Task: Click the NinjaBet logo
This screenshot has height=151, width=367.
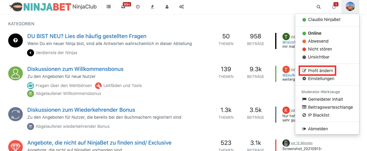Action: [40, 7]
